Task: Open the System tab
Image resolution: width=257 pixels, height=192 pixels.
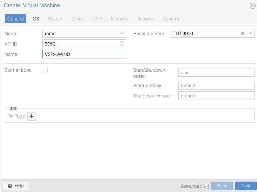Action: tap(56, 19)
